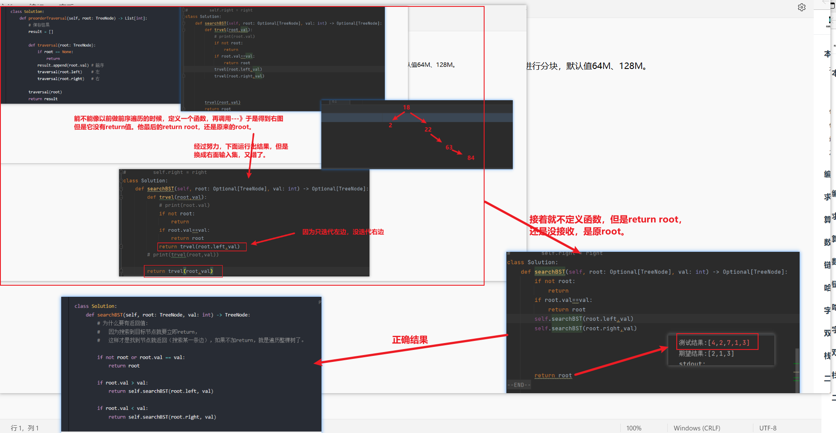Viewport: 836px width, 433px height.
Task: Click the "行 1, 列 1" cursor position indicator
Action: point(25,428)
